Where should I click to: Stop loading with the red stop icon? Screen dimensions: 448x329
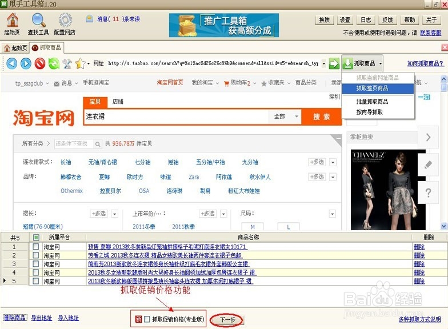coord(40,63)
